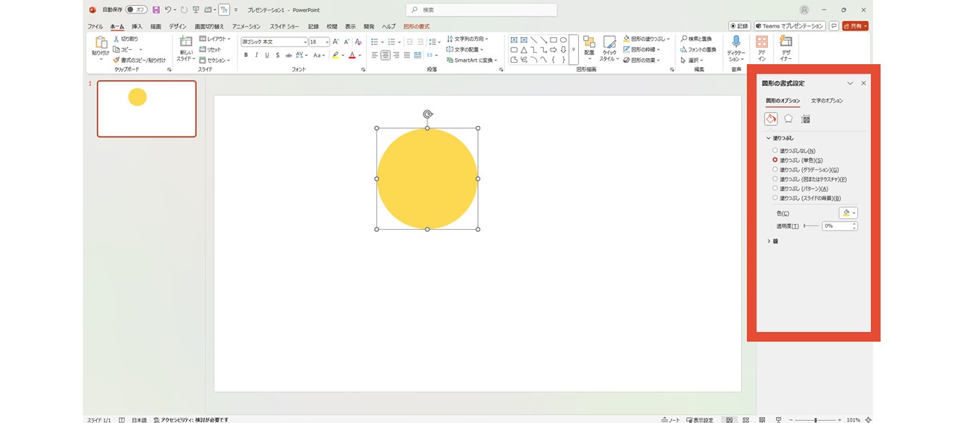Select the text box shape in gallery

pyautogui.click(x=514, y=40)
